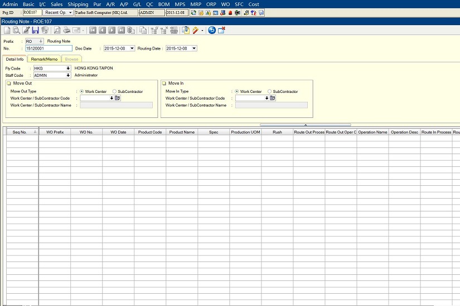The height and width of the screenshot is (306, 460).
Task: Select SubContractor for Move Out Type
Action: [x=115, y=91]
